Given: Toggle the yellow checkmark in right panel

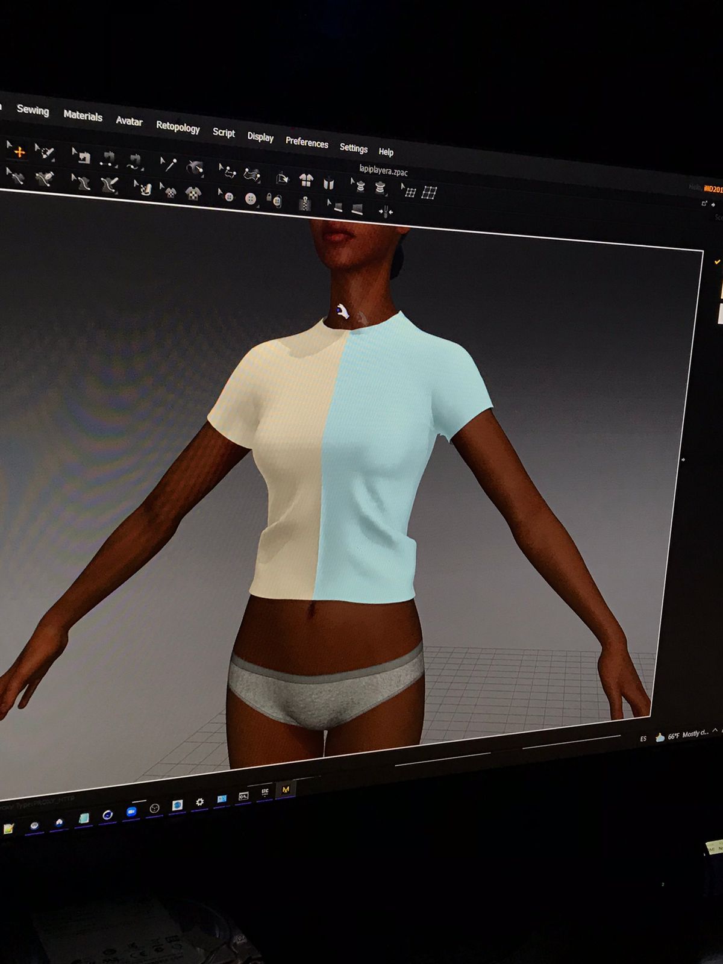Looking at the screenshot, I should pos(716,262).
